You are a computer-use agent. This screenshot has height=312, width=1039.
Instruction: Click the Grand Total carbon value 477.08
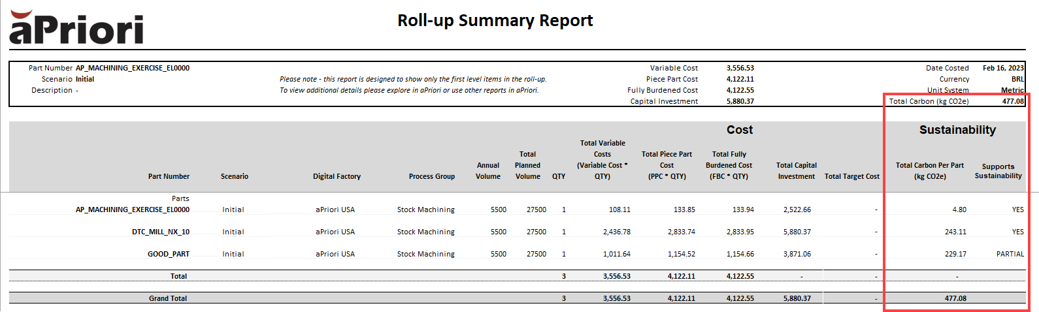[x=955, y=298]
